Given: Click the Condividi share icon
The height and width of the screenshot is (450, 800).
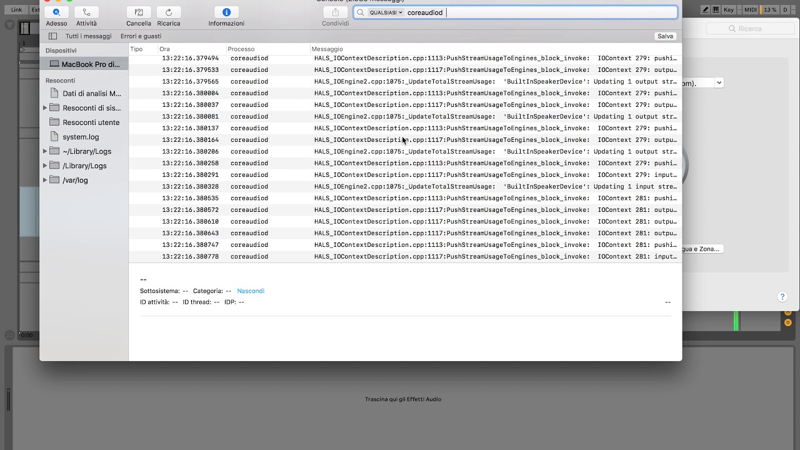Looking at the screenshot, I should [x=336, y=12].
